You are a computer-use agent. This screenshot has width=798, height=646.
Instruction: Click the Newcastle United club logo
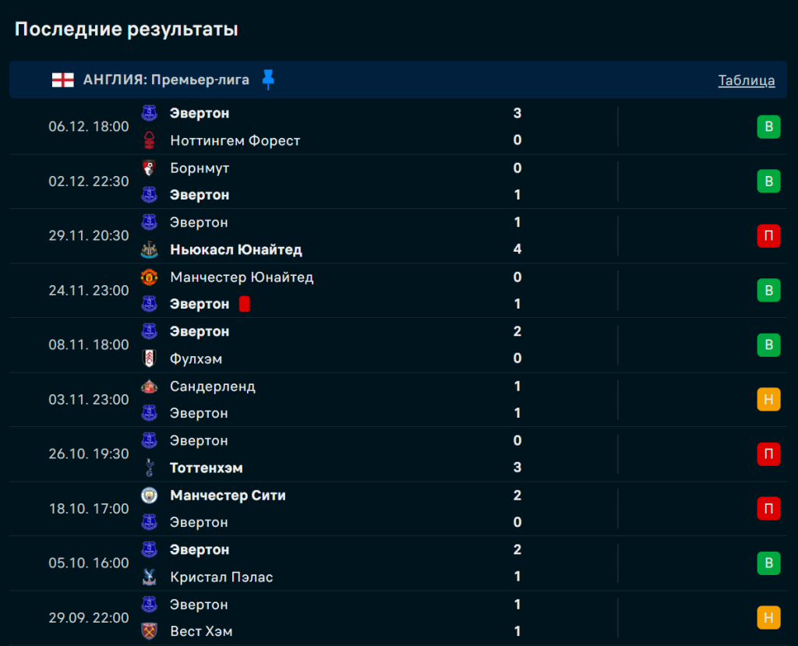149,249
